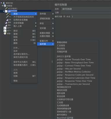Open the 定时器 submenu

pos(46,28)
